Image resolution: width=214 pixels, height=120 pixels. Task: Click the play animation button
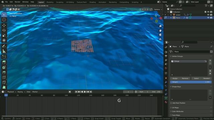(85, 92)
